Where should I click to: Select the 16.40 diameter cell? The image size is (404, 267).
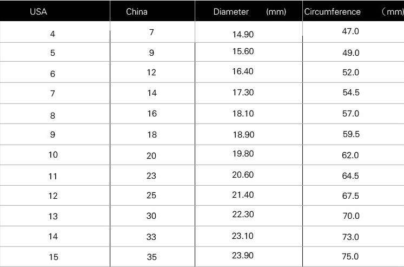point(243,71)
